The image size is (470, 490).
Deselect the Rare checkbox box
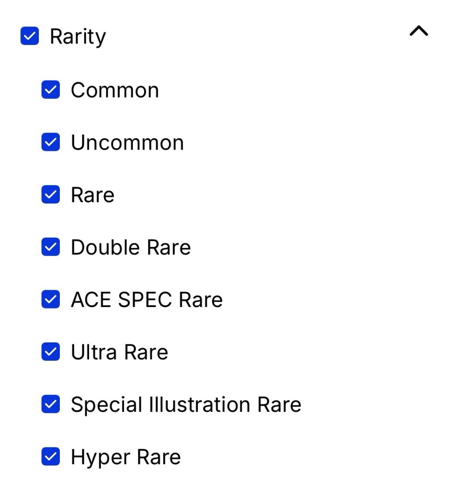pyautogui.click(x=51, y=195)
